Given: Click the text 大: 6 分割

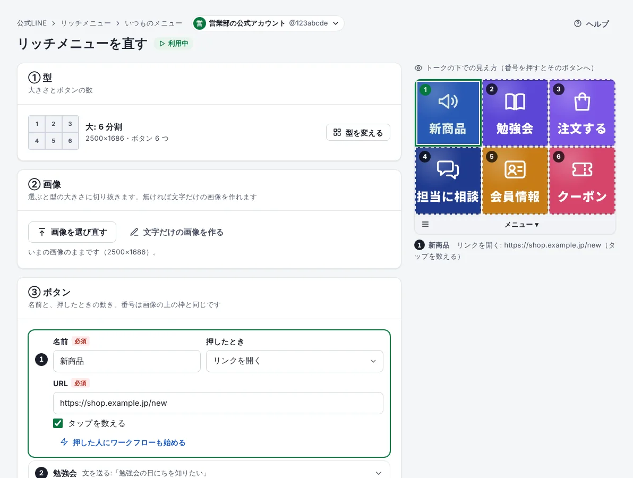Looking at the screenshot, I should (104, 127).
